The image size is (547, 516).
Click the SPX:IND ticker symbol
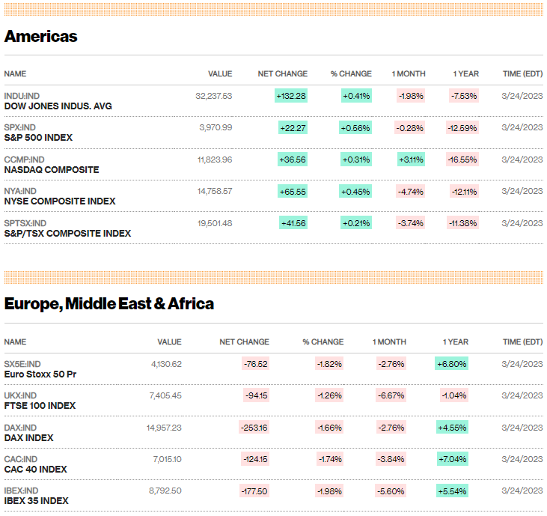pyautogui.click(x=20, y=127)
